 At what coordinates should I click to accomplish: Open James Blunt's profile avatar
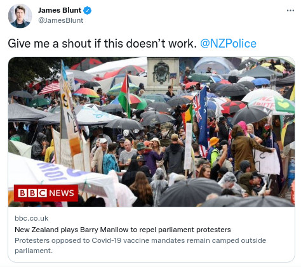20,16
